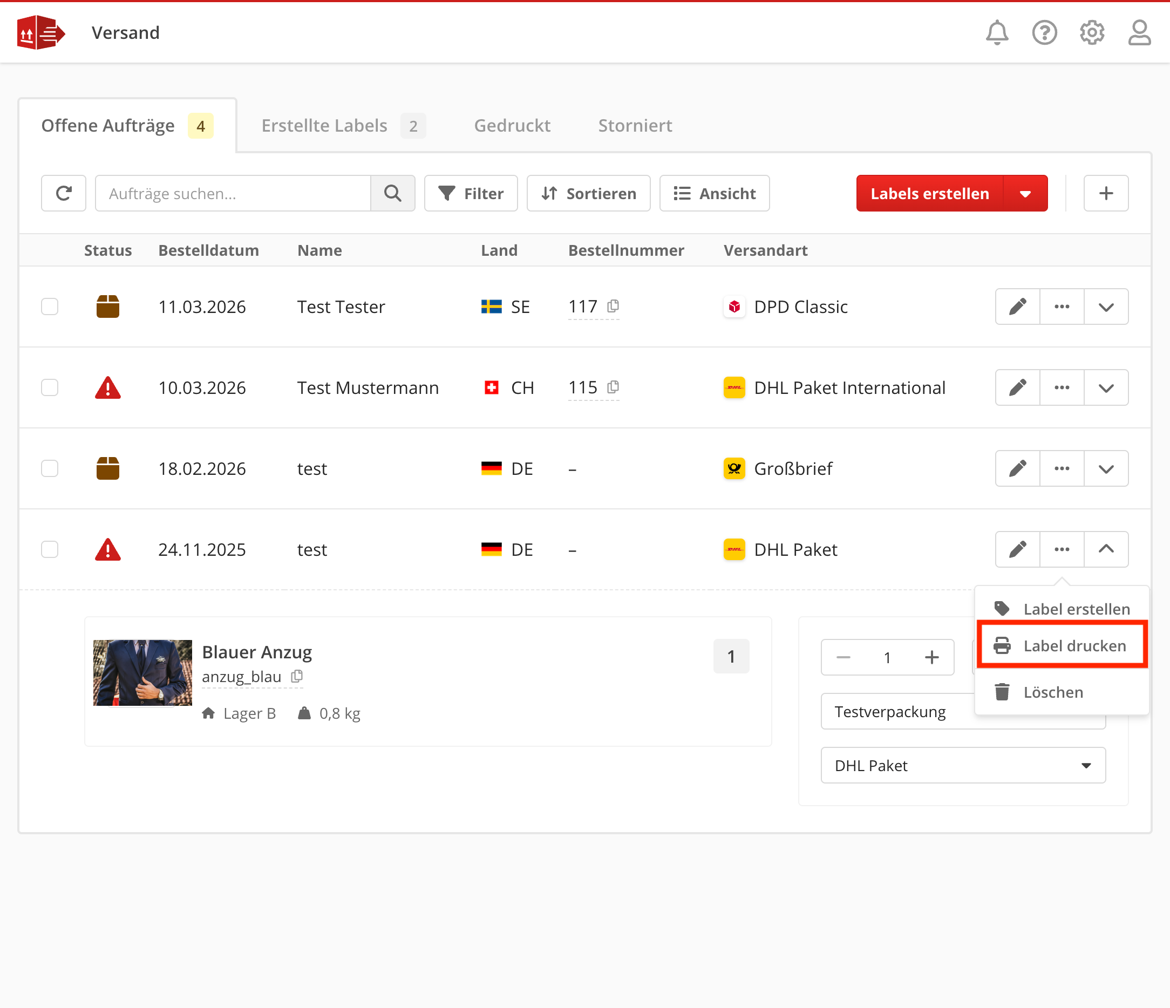Click warning status icon for Test Mustermann

point(108,388)
